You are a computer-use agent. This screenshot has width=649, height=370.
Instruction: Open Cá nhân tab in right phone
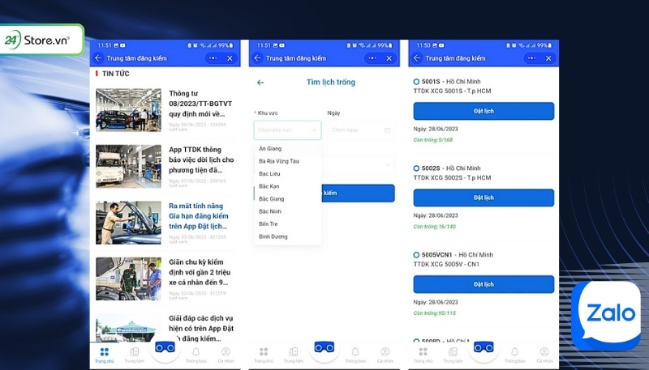(x=544, y=355)
